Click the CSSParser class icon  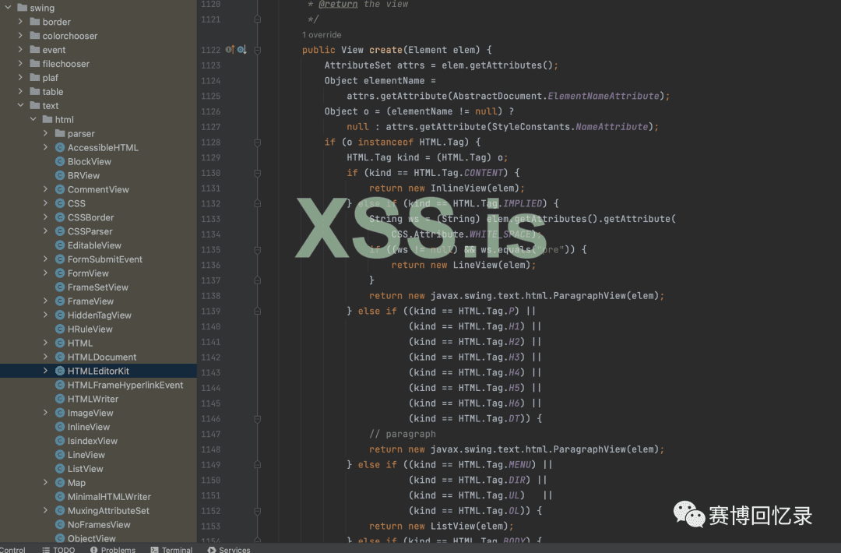point(60,231)
